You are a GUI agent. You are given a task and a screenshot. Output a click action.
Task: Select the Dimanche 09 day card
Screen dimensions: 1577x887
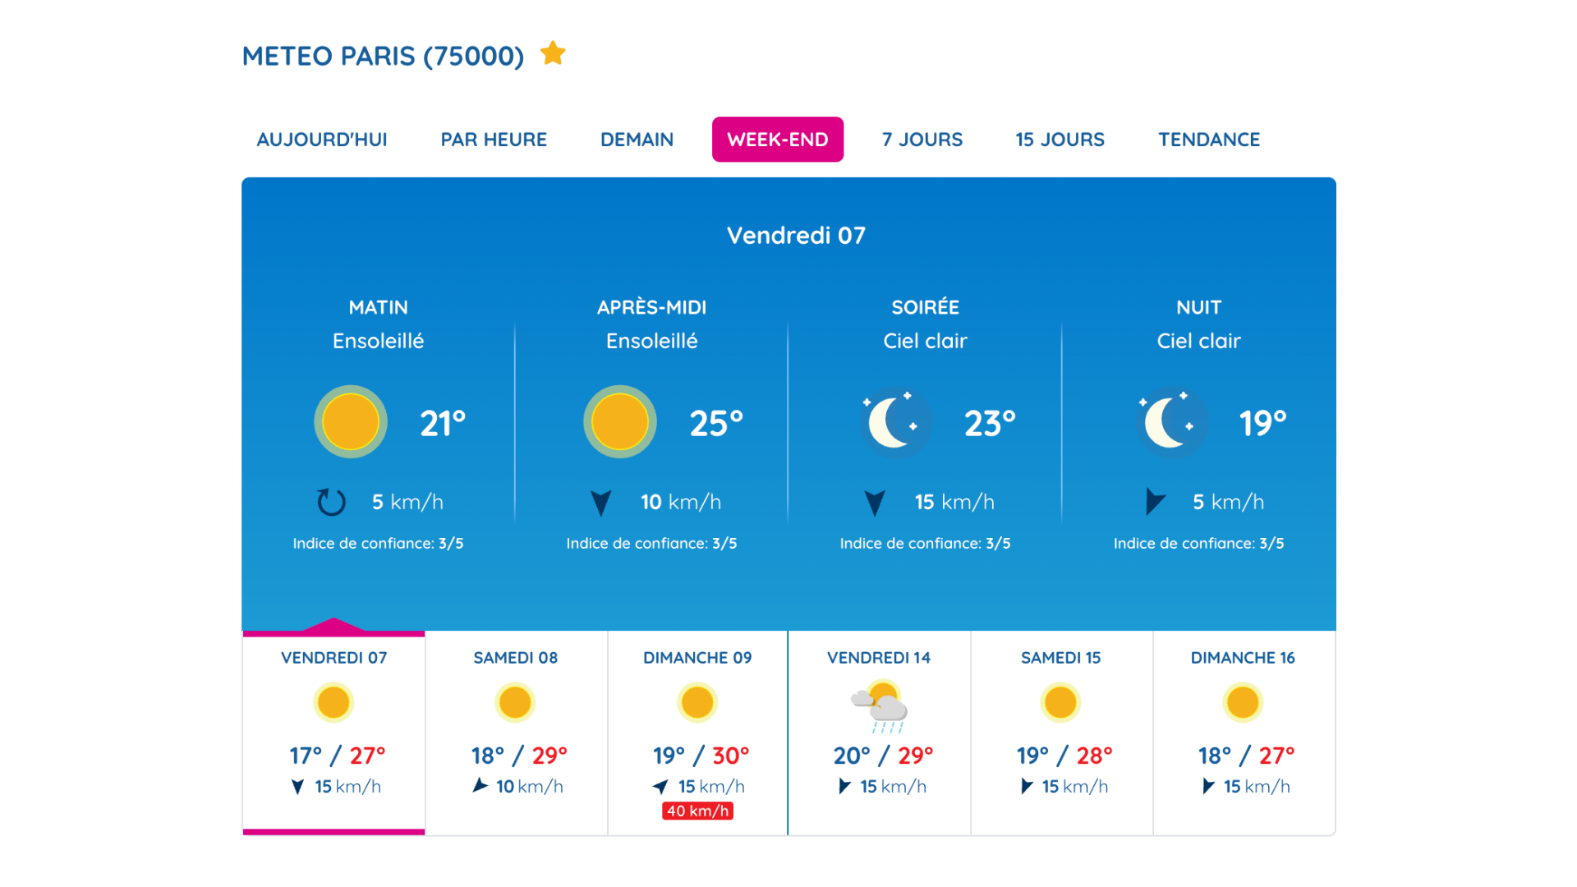[x=697, y=733]
